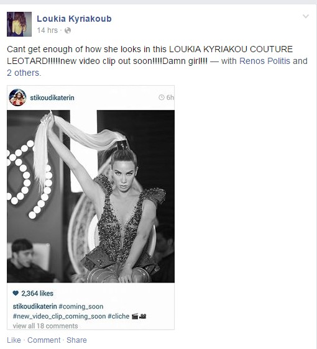Click the clock icon beside 6h

(162, 97)
